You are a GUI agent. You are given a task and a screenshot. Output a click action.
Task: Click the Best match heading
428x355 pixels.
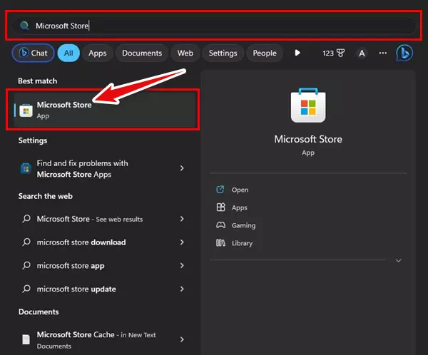(x=38, y=81)
